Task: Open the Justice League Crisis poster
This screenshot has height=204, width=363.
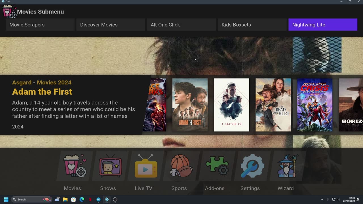Action: [315, 105]
